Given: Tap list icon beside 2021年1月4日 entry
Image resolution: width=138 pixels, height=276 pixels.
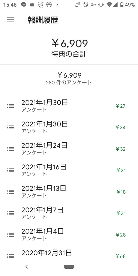Looking at the screenshot, I should point(11,235).
